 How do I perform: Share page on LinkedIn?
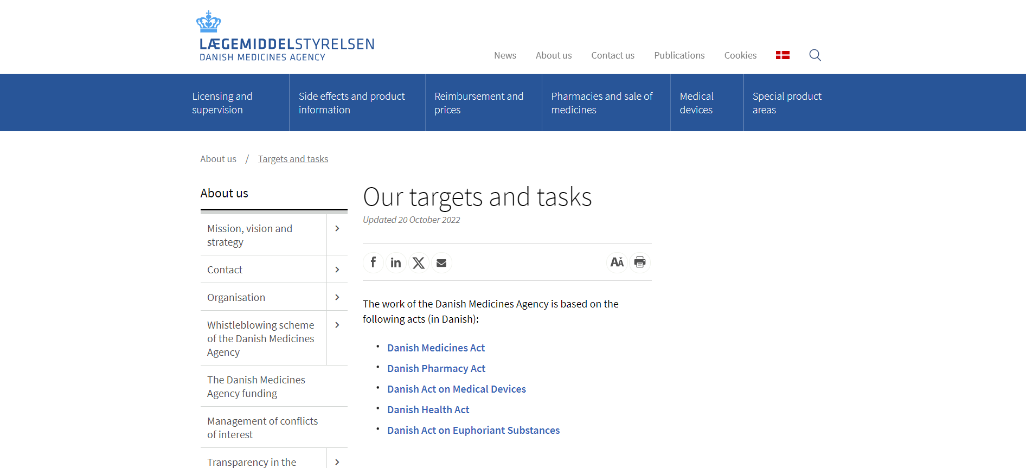(396, 262)
